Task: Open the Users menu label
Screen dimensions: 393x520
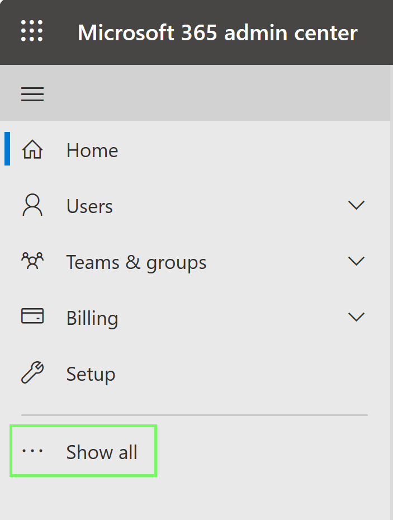Action: point(89,206)
